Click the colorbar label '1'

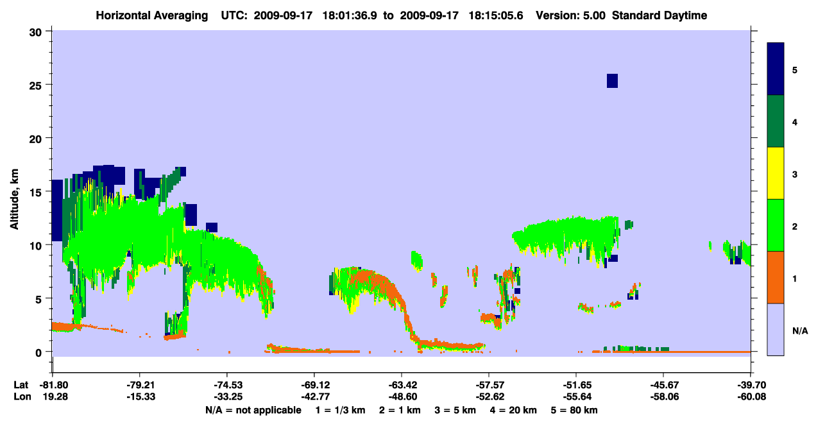click(x=795, y=278)
